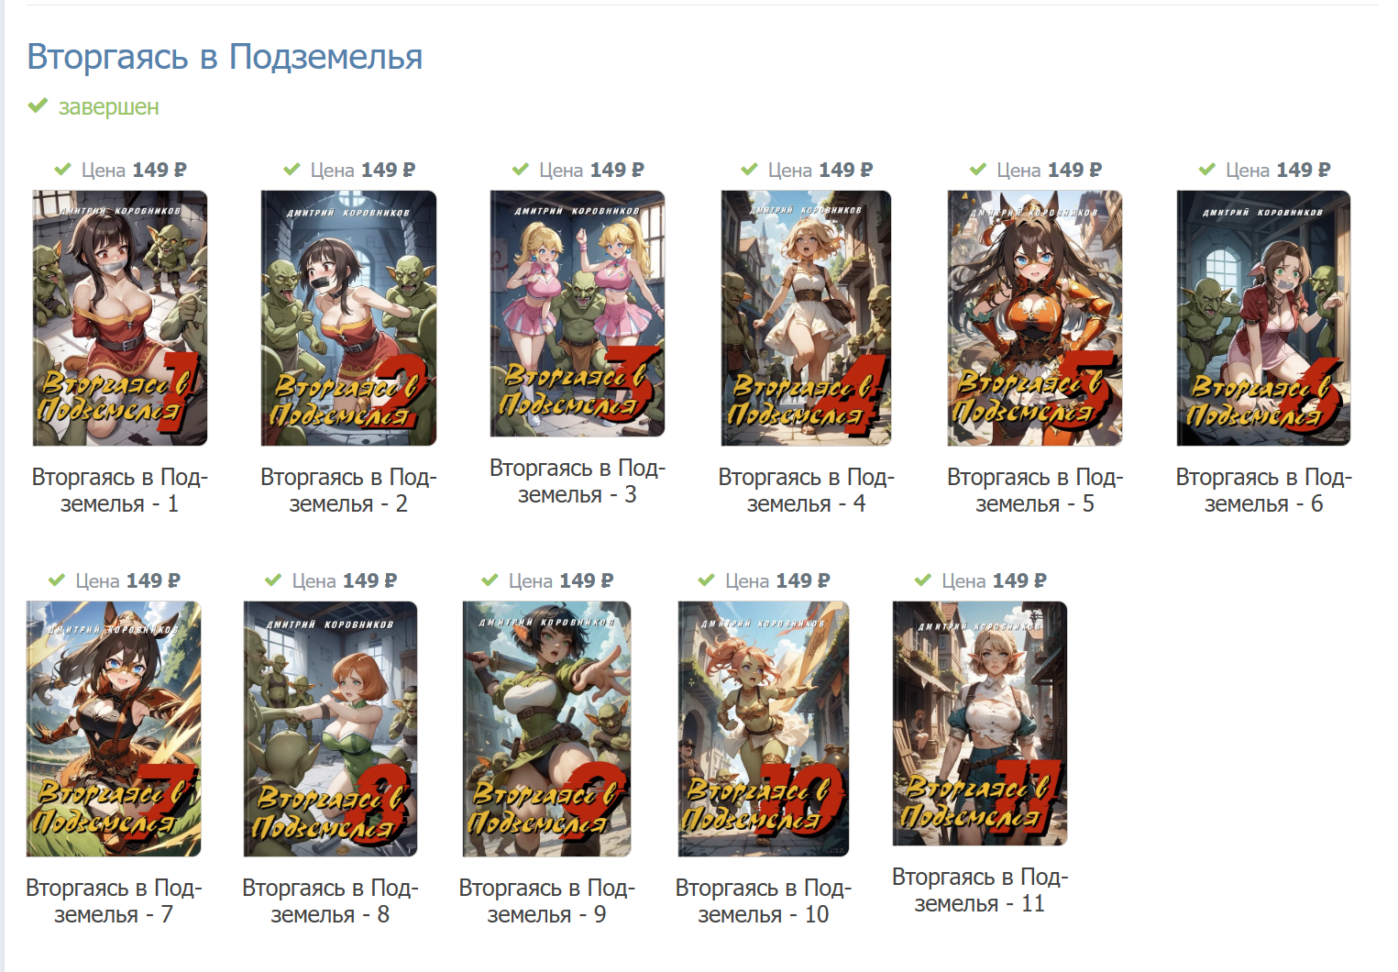Open cover of Вторгаясь в Подземелья 11
This screenshot has height=972, width=1398.
[x=980, y=723]
